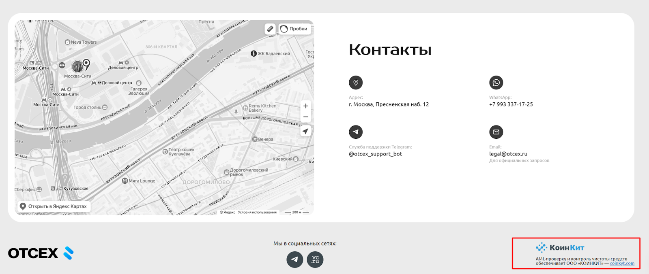Click the Telegram support icon in contacts
Image resolution: width=649 pixels, height=274 pixels.
(x=356, y=132)
